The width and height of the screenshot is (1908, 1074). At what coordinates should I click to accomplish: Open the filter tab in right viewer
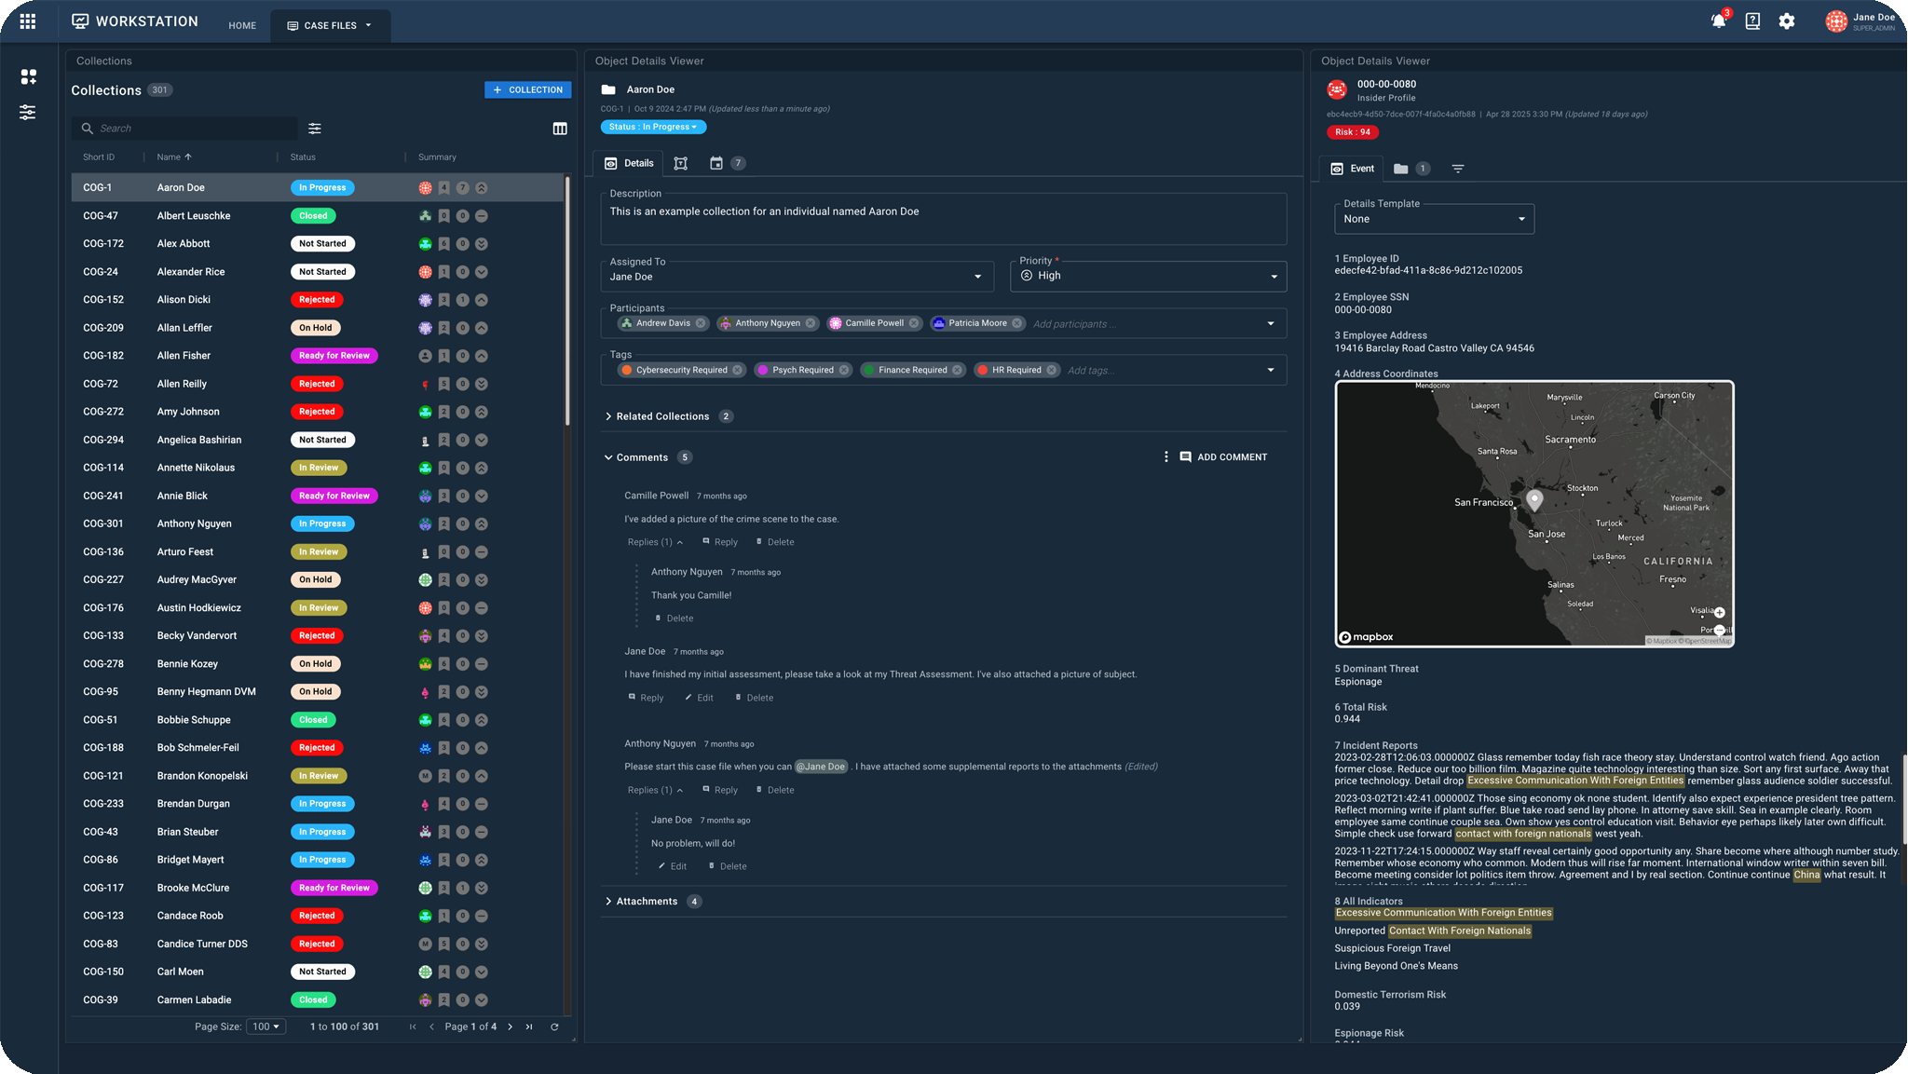(1458, 169)
